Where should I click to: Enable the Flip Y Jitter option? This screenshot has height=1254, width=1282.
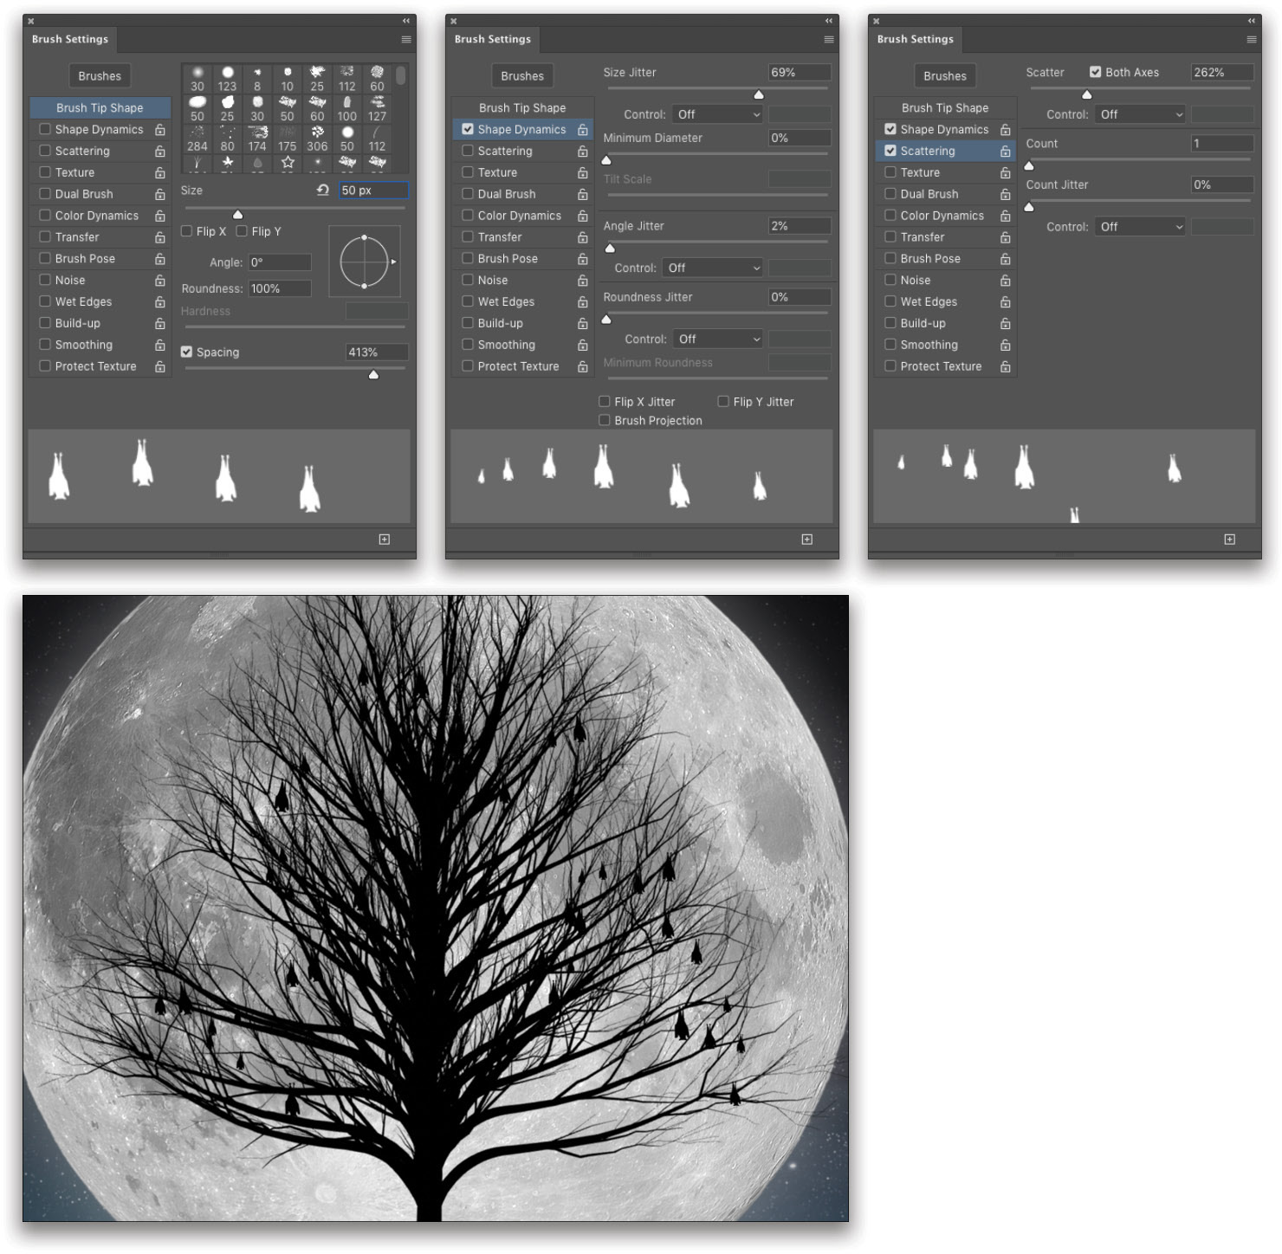click(x=723, y=401)
